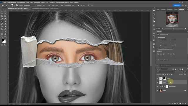Screen dimensions: 188x106
Task: Toggle lock position button
Action: tap(167, 74)
